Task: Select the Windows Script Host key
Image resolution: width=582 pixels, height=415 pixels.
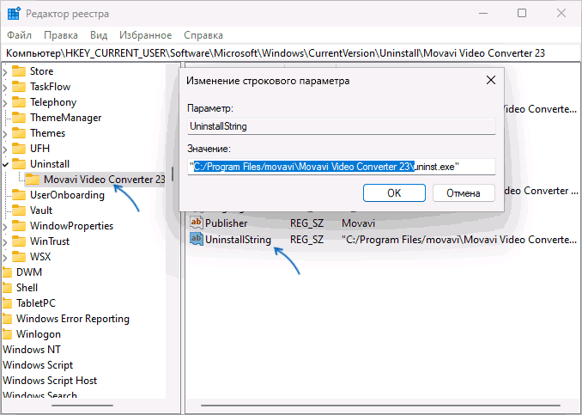Action: pyautogui.click(x=50, y=381)
